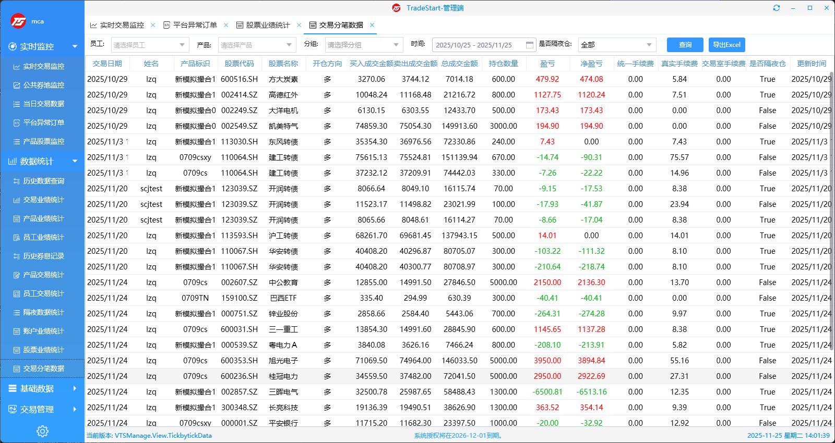Close the 平台异常订单 tab
Image resolution: width=835 pixels, height=443 pixels.
(x=226, y=25)
